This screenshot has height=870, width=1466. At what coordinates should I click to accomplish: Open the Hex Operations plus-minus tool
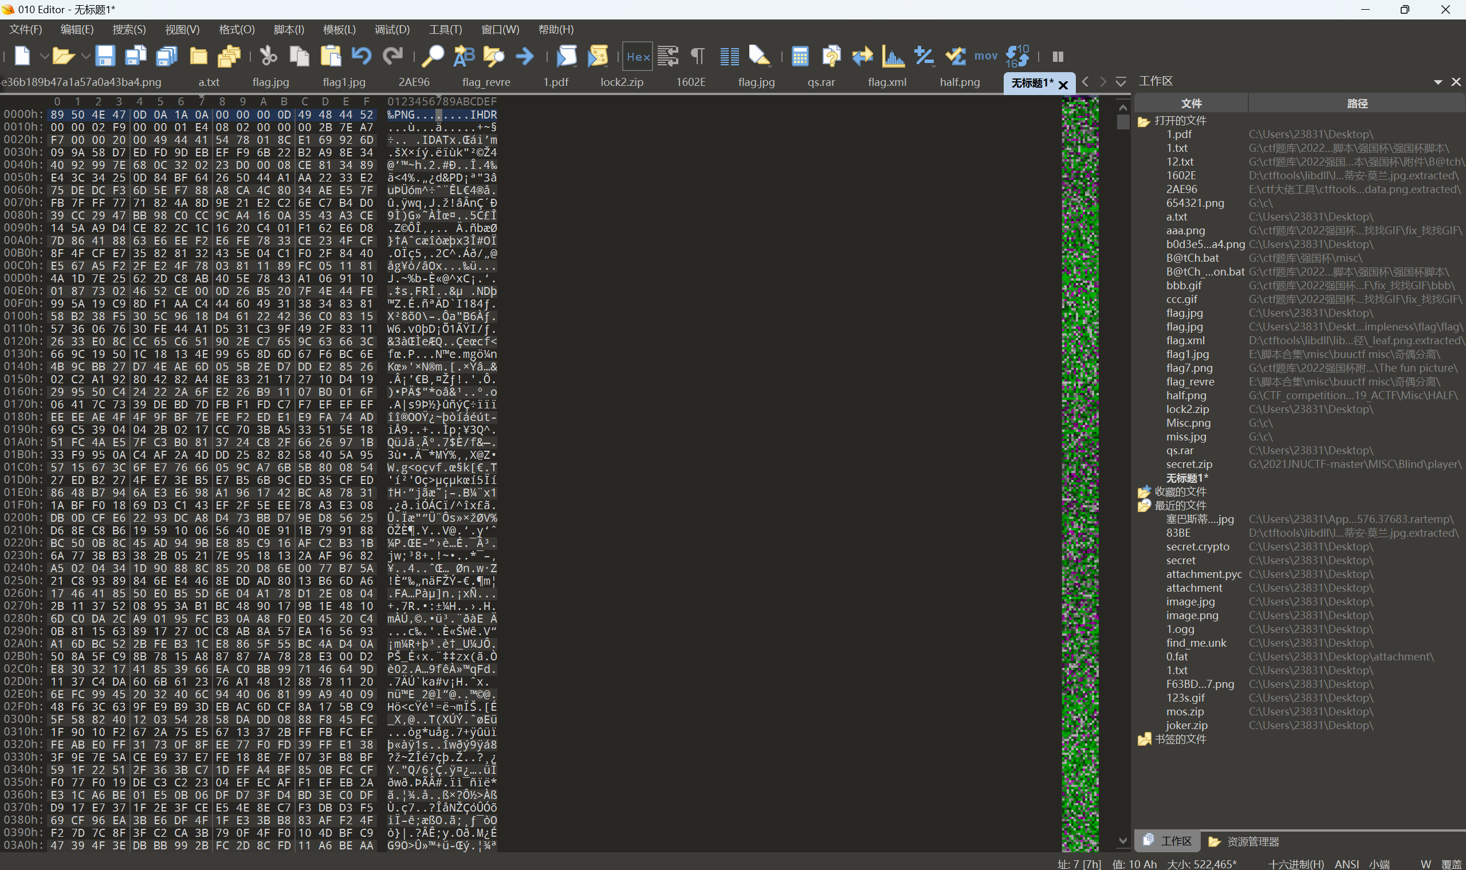[x=924, y=56]
